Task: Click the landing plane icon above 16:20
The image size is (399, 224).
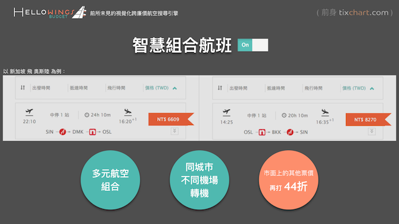Action: (128, 112)
